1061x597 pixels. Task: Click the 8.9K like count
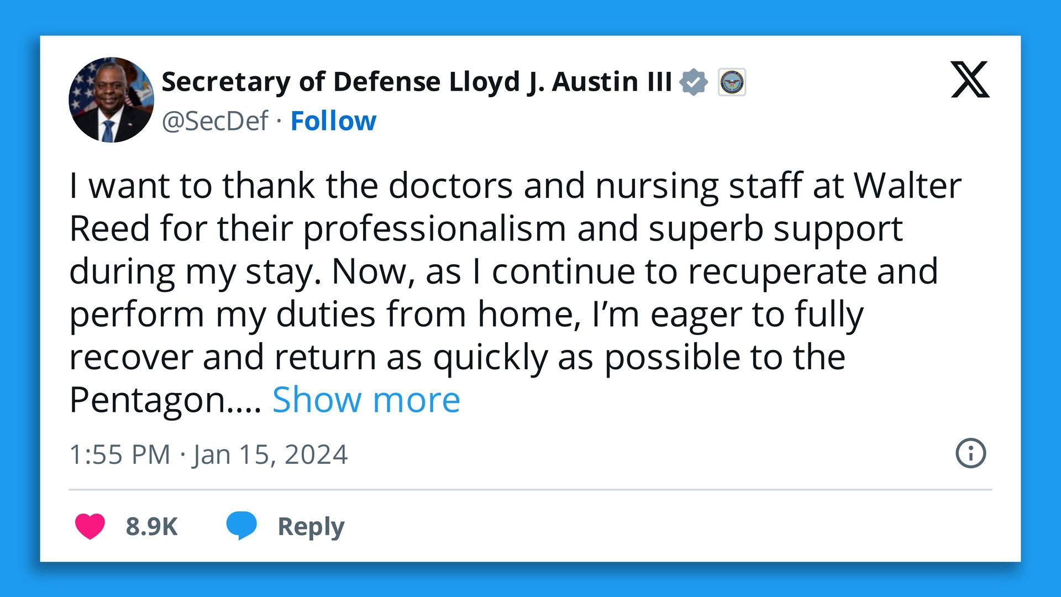(151, 526)
